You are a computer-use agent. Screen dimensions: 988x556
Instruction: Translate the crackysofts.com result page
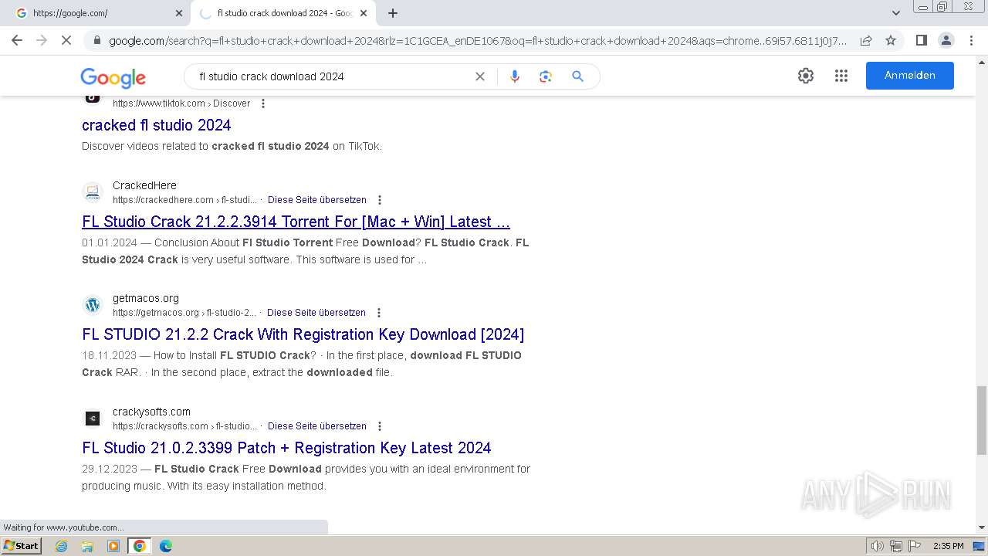(317, 426)
